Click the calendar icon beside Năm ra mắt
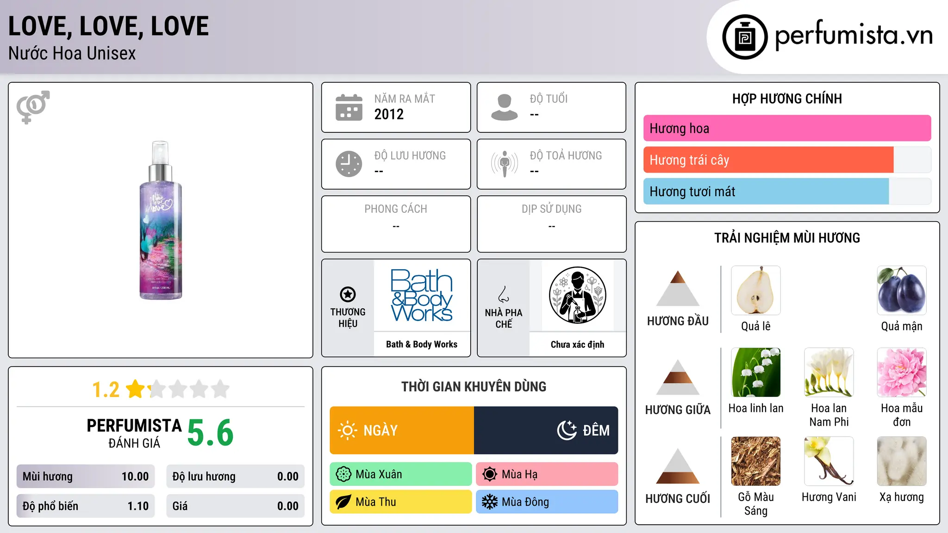This screenshot has width=948, height=533. click(349, 107)
